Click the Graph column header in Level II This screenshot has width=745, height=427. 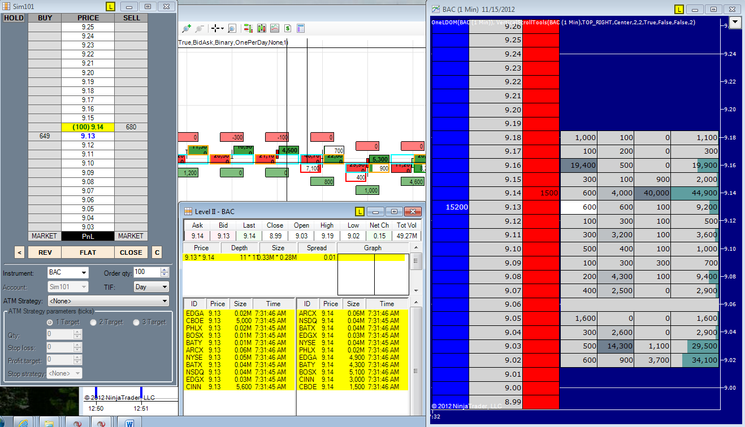(372, 248)
